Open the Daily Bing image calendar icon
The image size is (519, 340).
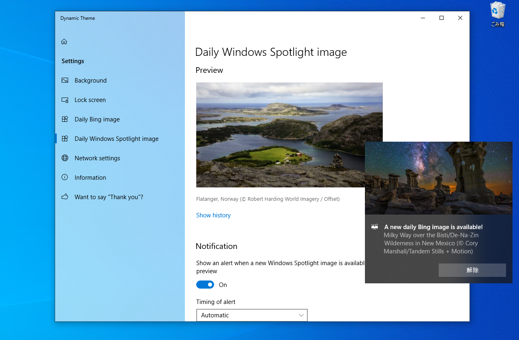click(x=65, y=119)
